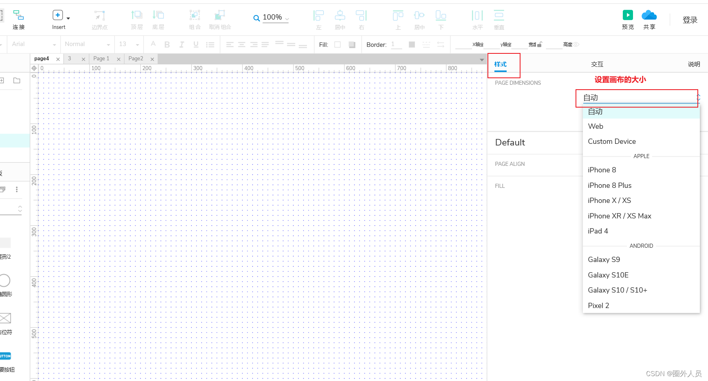Open the Insert dropdown arrow
Screen dimensions: 708x381
[x=68, y=18]
